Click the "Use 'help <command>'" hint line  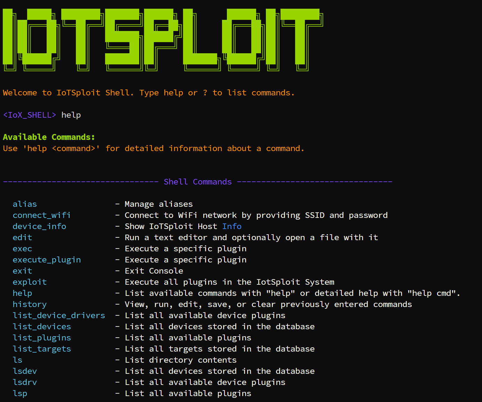153,149
